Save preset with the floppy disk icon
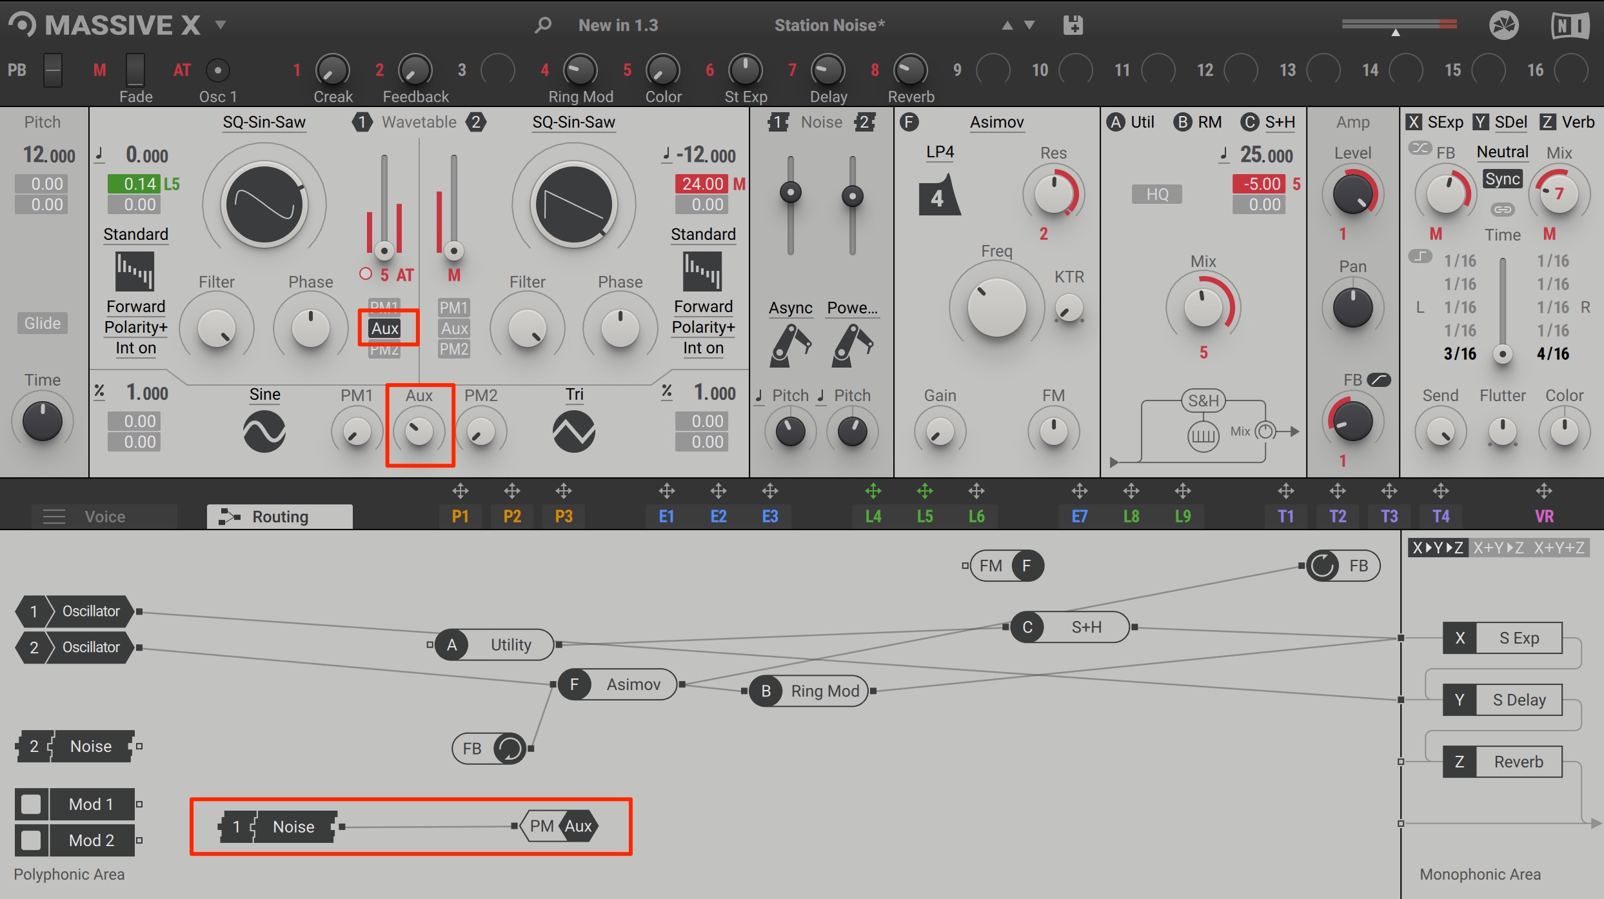Image resolution: width=1604 pixels, height=899 pixels. click(x=1073, y=25)
